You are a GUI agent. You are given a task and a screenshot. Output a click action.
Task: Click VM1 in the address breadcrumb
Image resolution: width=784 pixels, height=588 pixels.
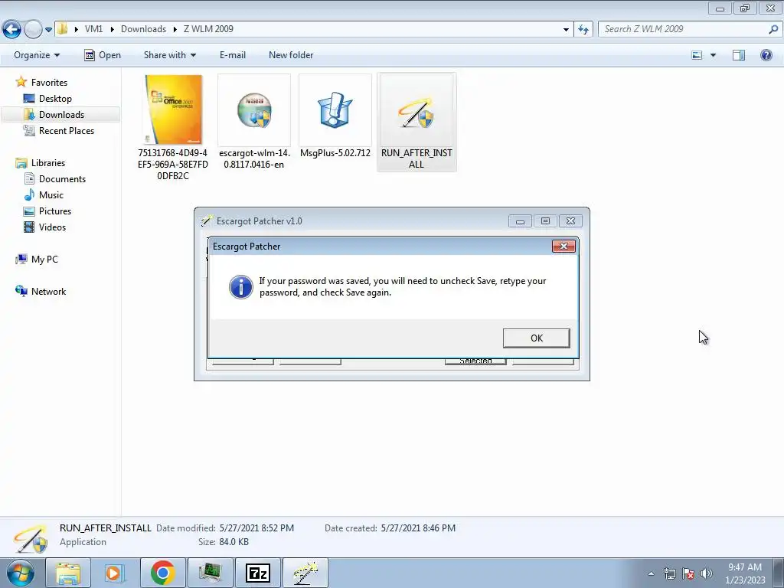[93, 29]
